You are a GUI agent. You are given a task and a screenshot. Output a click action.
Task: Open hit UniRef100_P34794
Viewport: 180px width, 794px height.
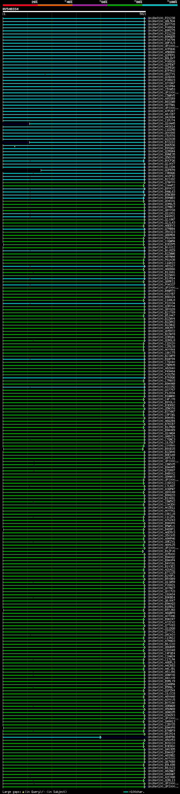tap(161, 40)
